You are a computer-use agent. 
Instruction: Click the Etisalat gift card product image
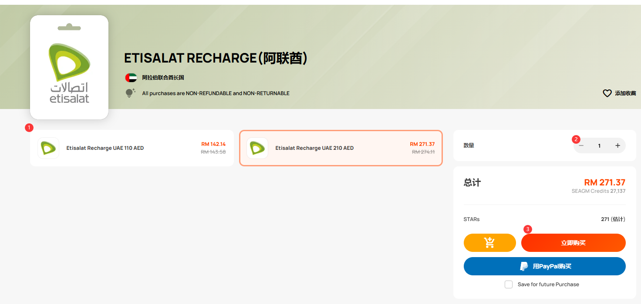coord(69,67)
